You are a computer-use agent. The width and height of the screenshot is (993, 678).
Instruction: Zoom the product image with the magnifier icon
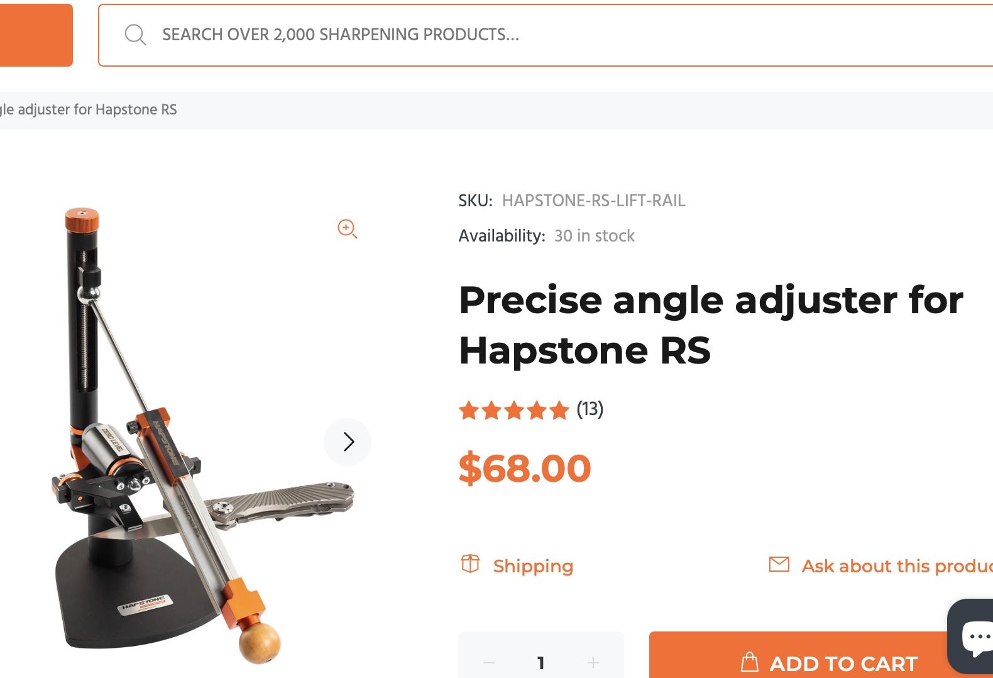[x=347, y=228]
